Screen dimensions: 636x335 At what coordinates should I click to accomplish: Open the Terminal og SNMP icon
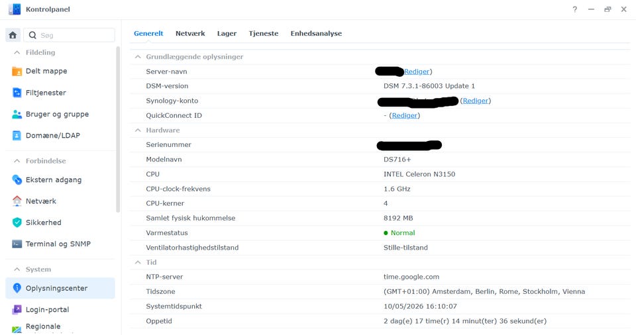[x=17, y=244]
